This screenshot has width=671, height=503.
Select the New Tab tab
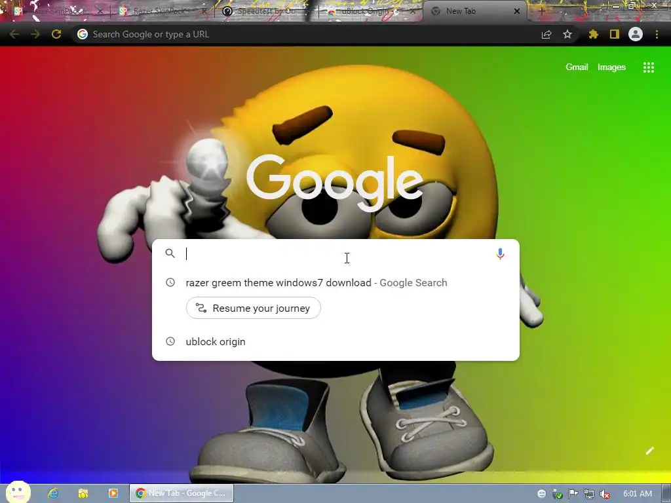[x=475, y=11]
